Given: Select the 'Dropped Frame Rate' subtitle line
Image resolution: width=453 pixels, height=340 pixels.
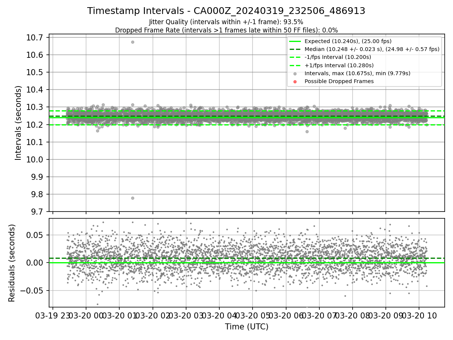Looking at the screenshot, I should 226,30.
